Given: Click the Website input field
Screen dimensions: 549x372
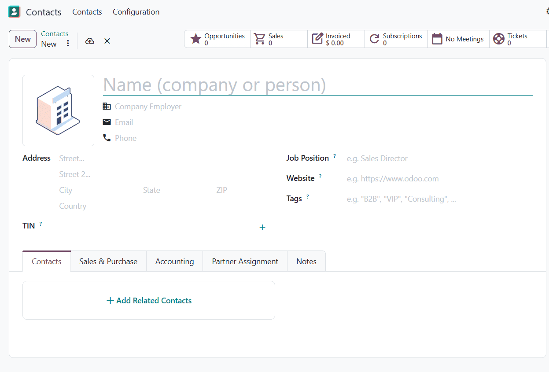Looking at the screenshot, I should (x=439, y=179).
